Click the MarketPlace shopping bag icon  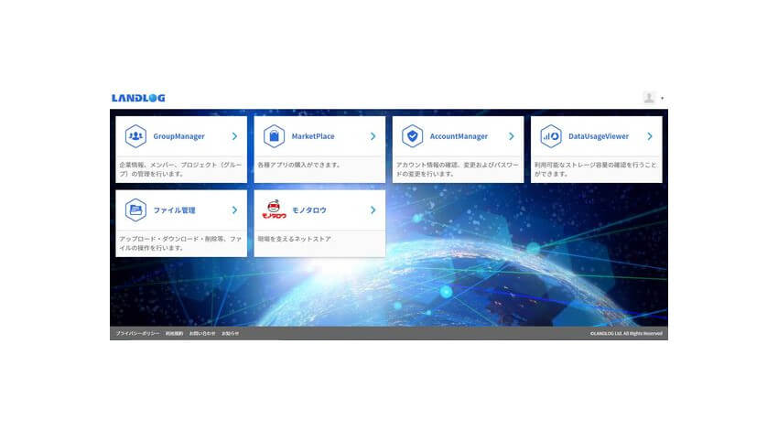coord(274,136)
